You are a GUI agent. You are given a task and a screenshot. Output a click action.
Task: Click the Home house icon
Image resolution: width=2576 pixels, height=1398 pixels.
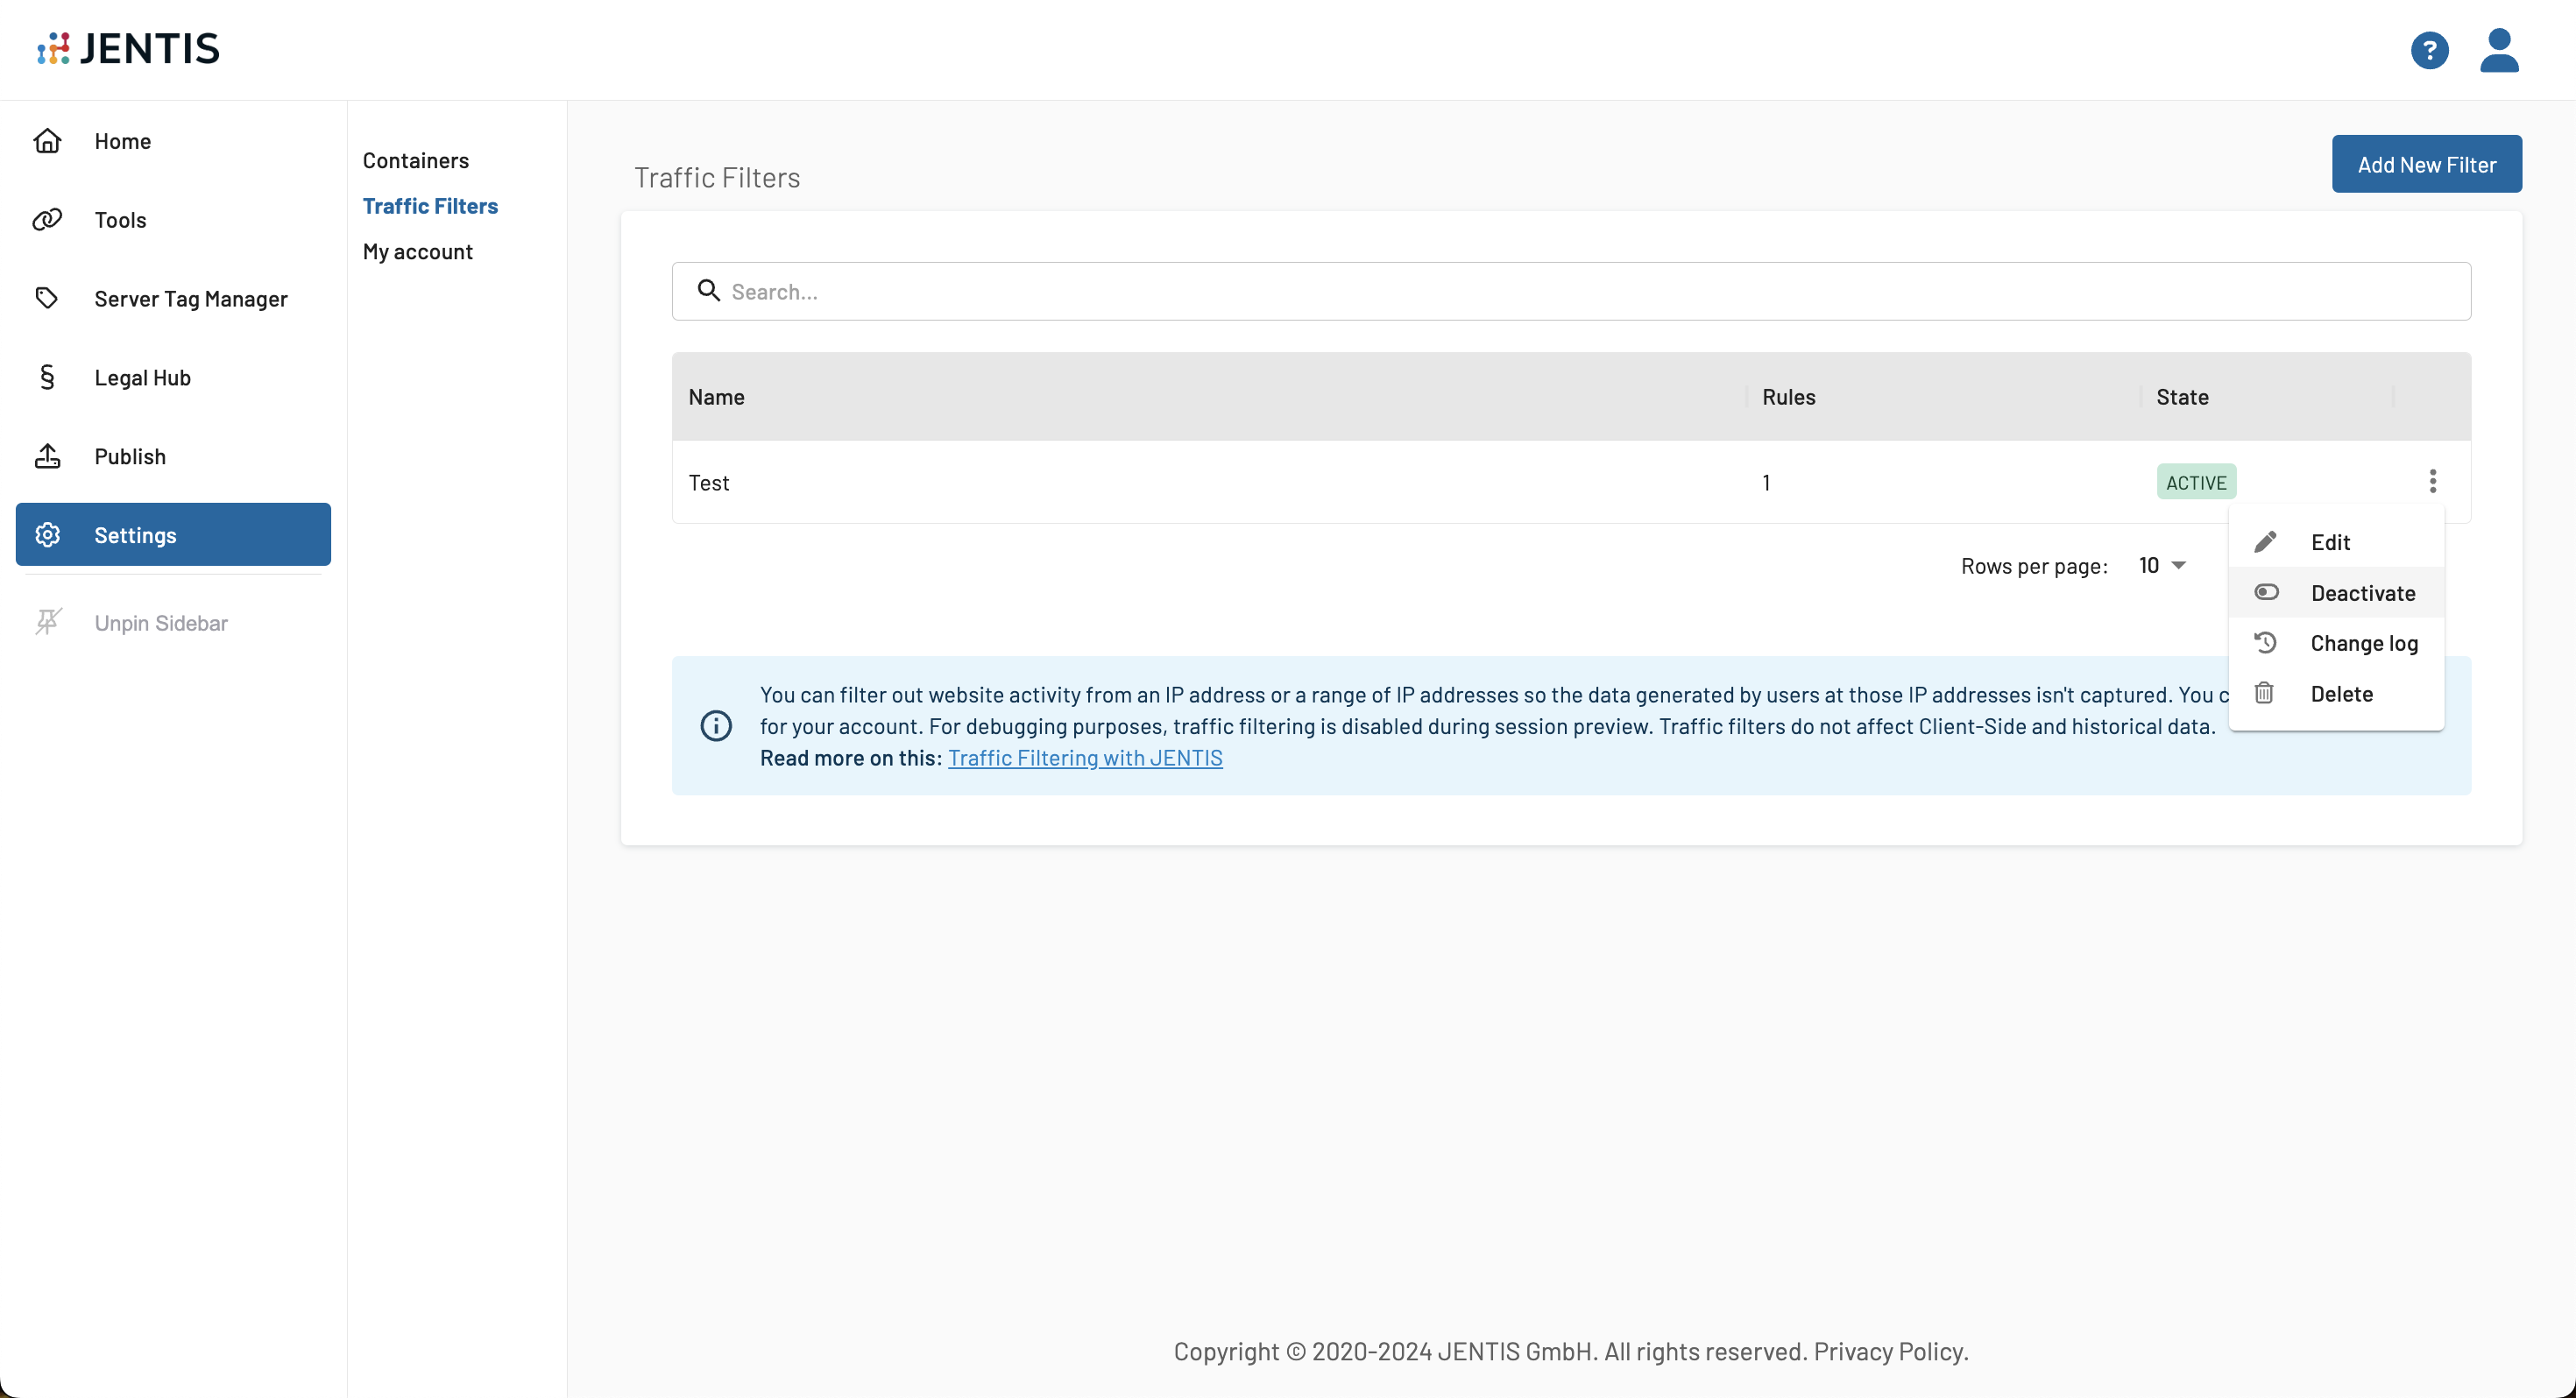[x=48, y=141]
